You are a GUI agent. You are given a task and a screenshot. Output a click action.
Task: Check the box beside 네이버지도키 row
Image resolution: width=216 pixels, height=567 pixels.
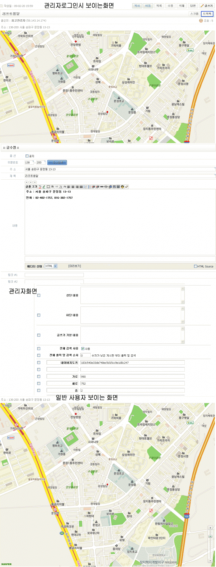click(x=39, y=363)
